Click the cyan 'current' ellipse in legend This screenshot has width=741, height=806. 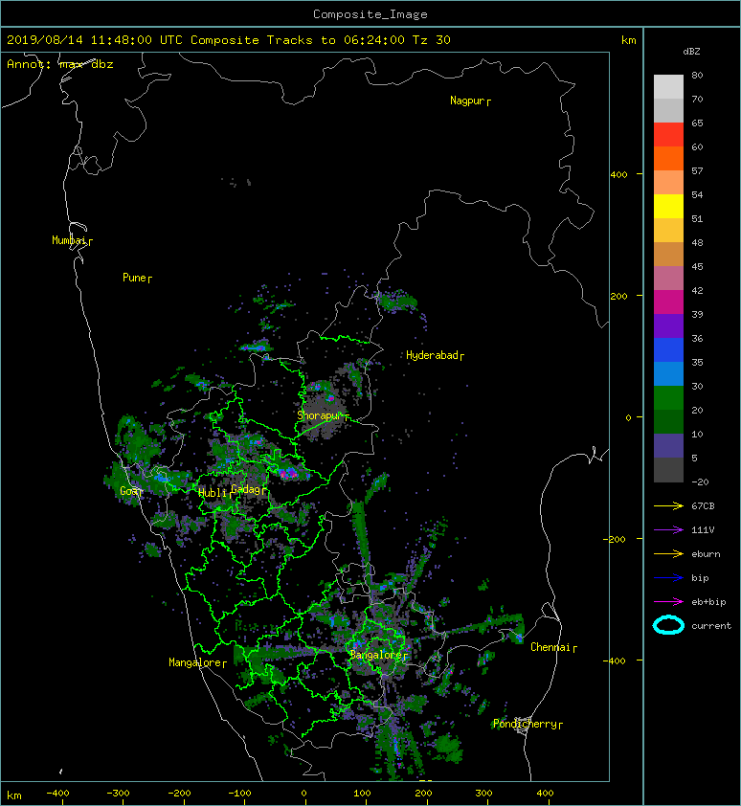pyautogui.click(x=668, y=625)
